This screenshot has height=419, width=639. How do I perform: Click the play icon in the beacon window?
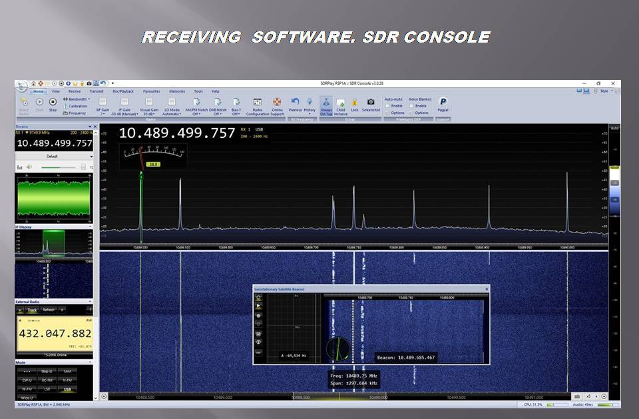(x=258, y=306)
